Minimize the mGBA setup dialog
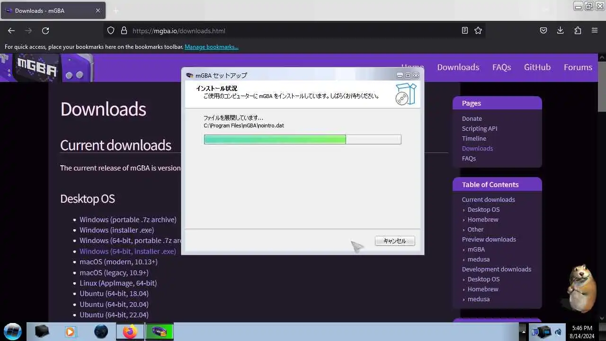This screenshot has width=606, height=341. coord(400,75)
